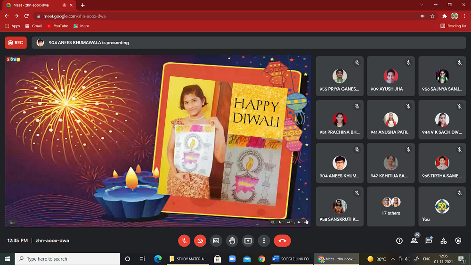The width and height of the screenshot is (471, 265).
Task: Click the Present now button
Action: 248,240
